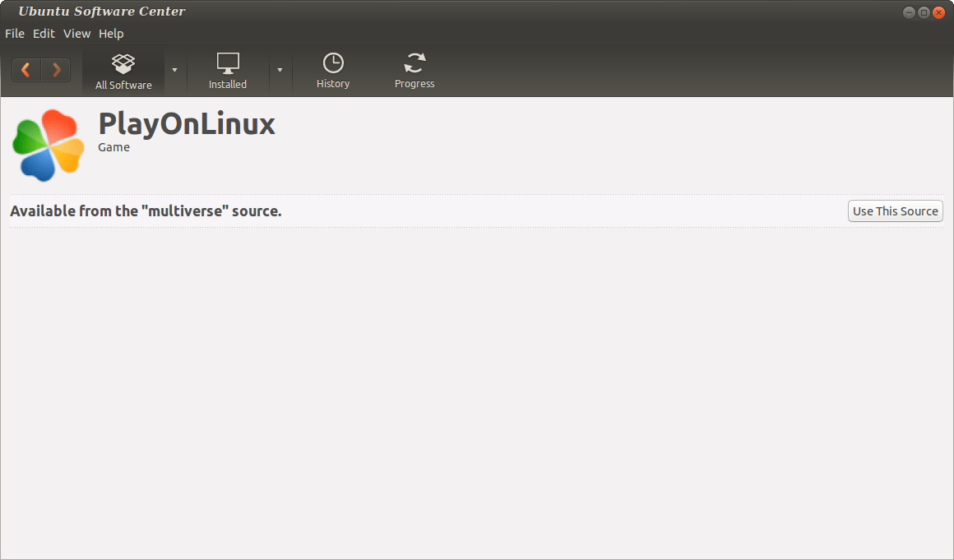Screen dimensions: 954x560
Task: Expand the All Software dropdown arrow
Action: coord(174,71)
